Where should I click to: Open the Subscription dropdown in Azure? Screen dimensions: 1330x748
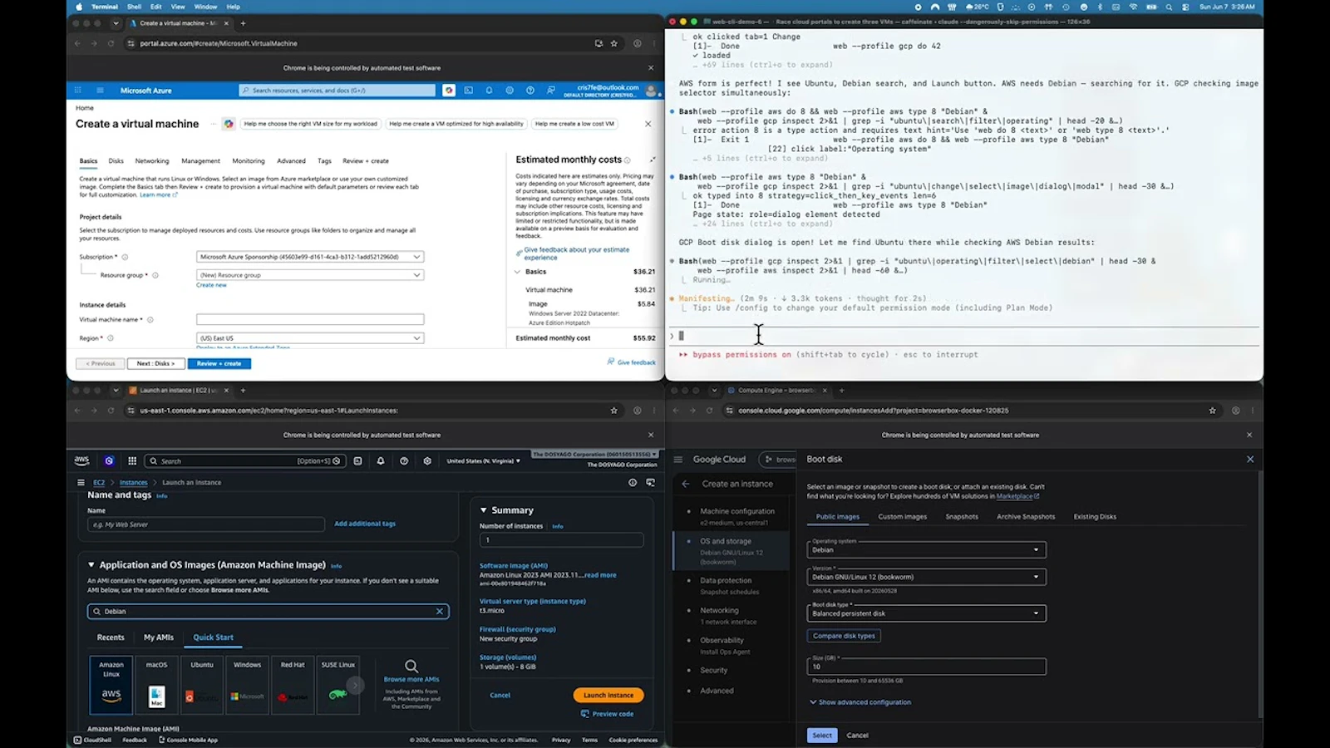(x=310, y=257)
